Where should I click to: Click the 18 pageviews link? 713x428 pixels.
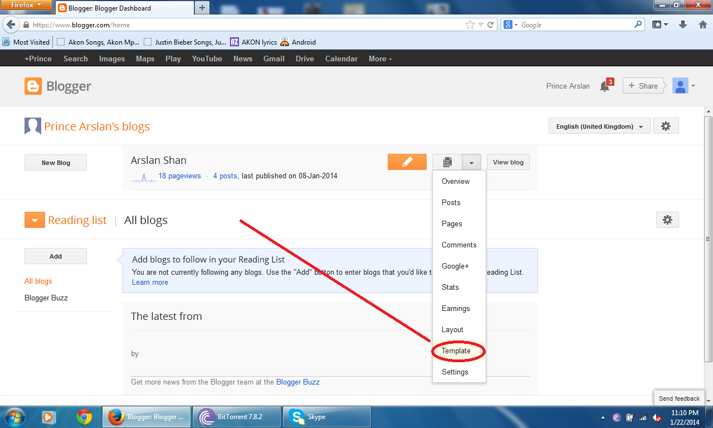[179, 176]
